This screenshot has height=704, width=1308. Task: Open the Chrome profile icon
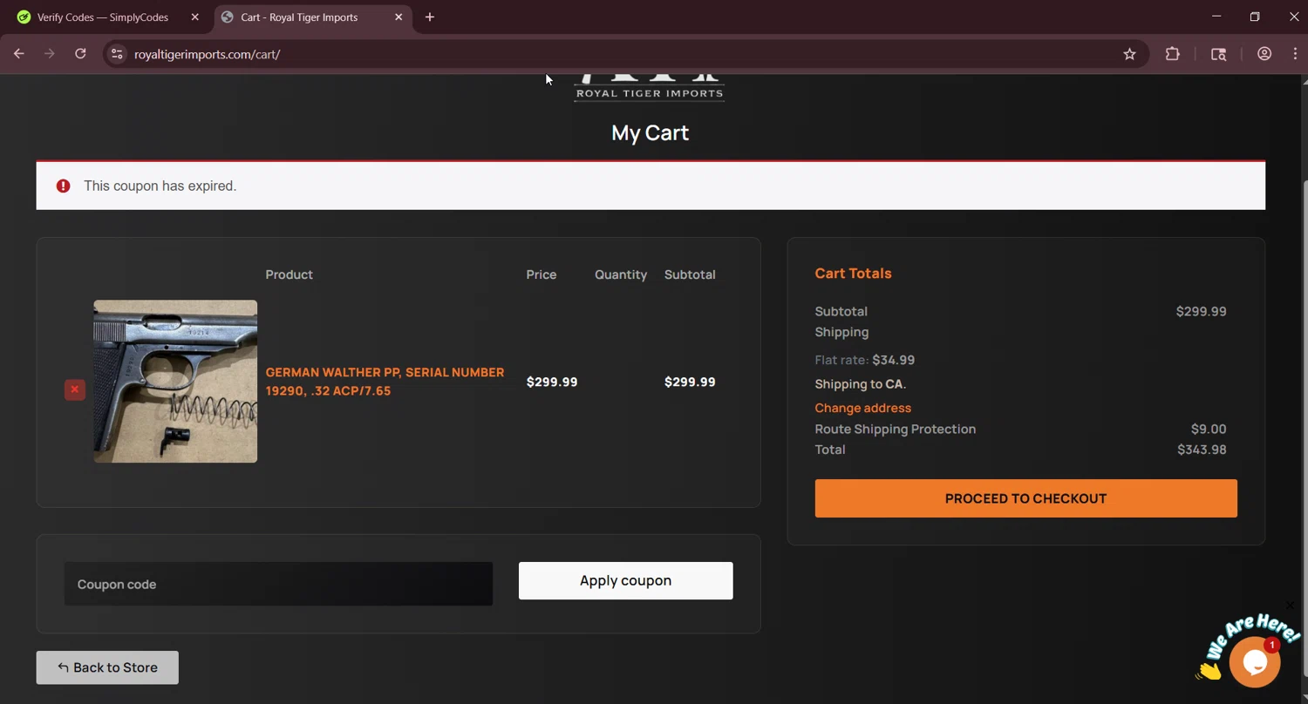(1264, 54)
